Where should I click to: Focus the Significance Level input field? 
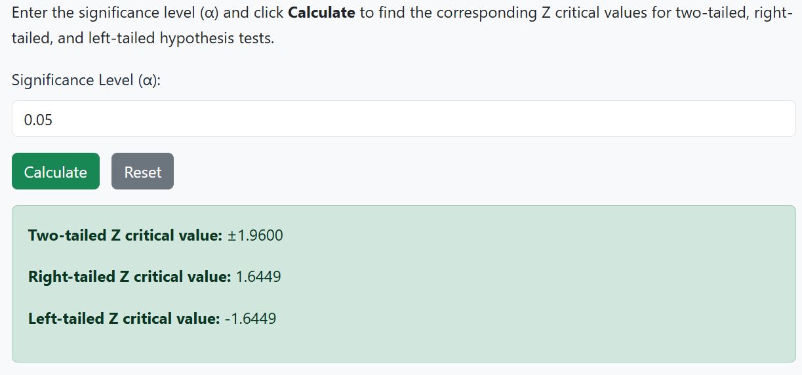403,119
